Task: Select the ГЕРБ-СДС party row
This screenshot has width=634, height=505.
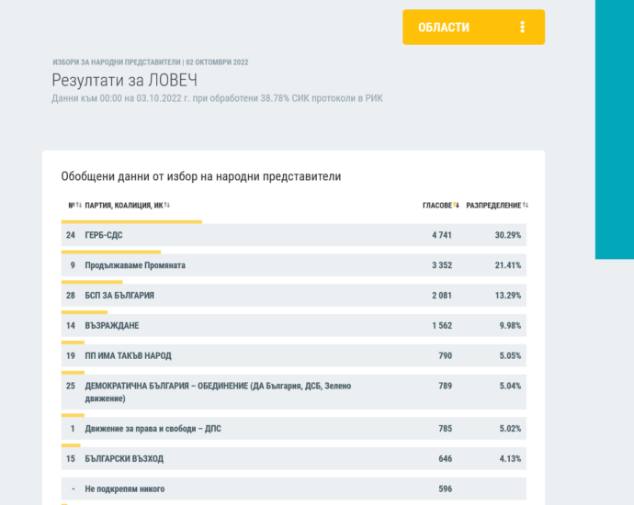Action: click(293, 235)
